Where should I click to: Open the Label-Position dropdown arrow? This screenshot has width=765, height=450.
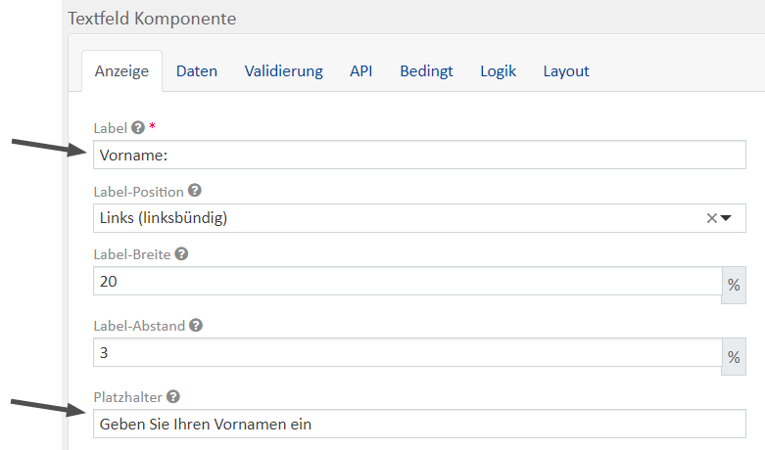727,218
